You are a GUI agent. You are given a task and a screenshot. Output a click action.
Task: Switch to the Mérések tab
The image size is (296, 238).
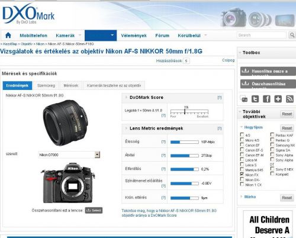coord(71,85)
